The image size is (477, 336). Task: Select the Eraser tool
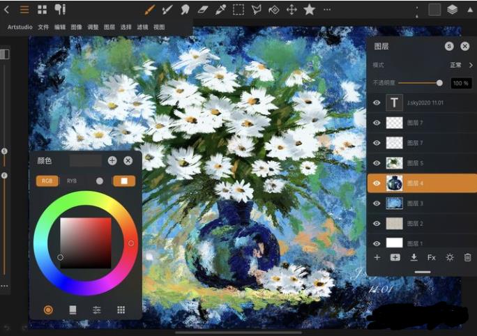[x=203, y=10]
